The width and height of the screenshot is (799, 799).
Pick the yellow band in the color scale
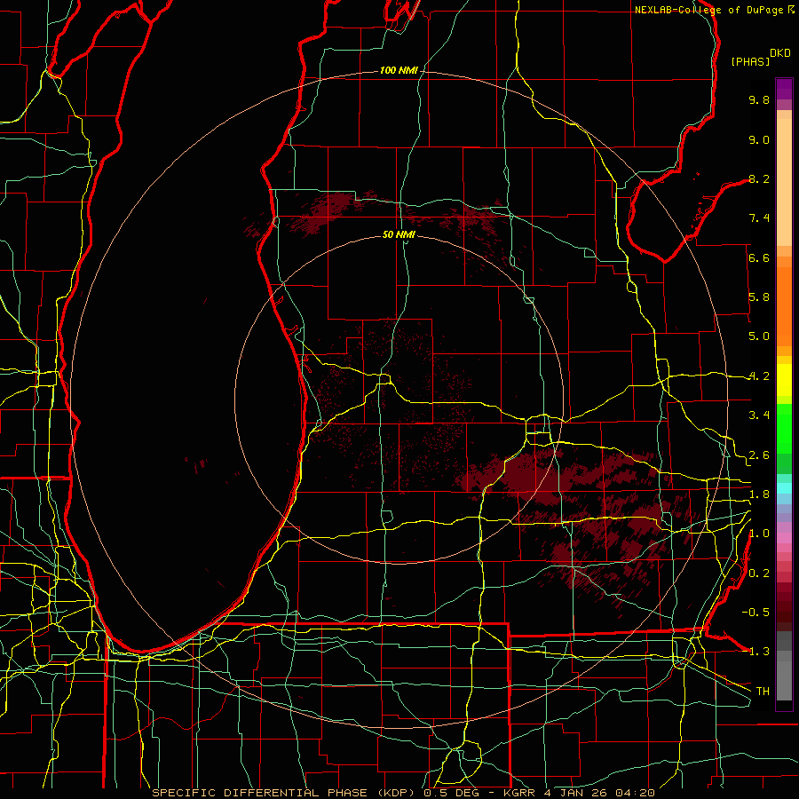click(784, 380)
